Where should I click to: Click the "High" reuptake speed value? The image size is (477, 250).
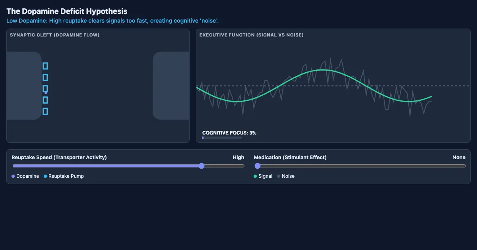tap(238, 158)
